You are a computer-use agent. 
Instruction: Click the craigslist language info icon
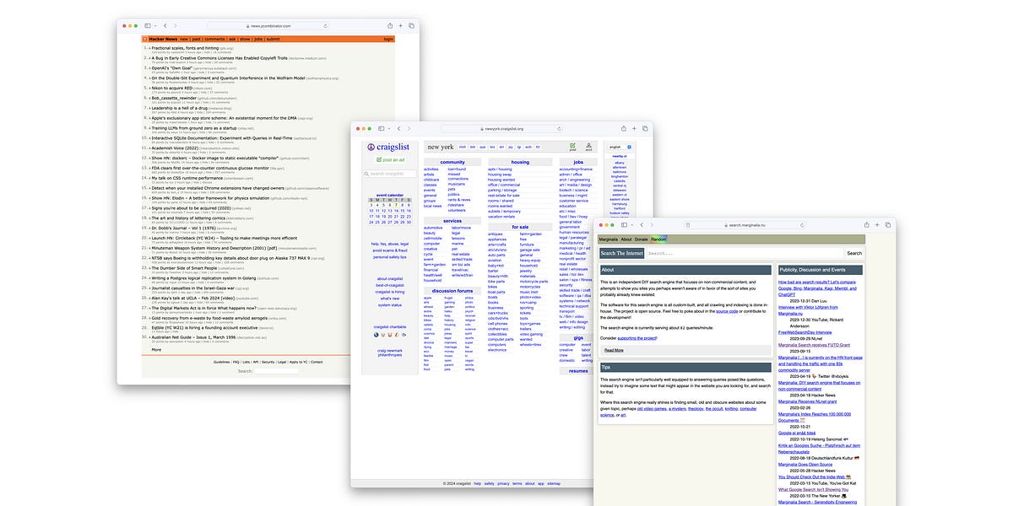coord(630,147)
